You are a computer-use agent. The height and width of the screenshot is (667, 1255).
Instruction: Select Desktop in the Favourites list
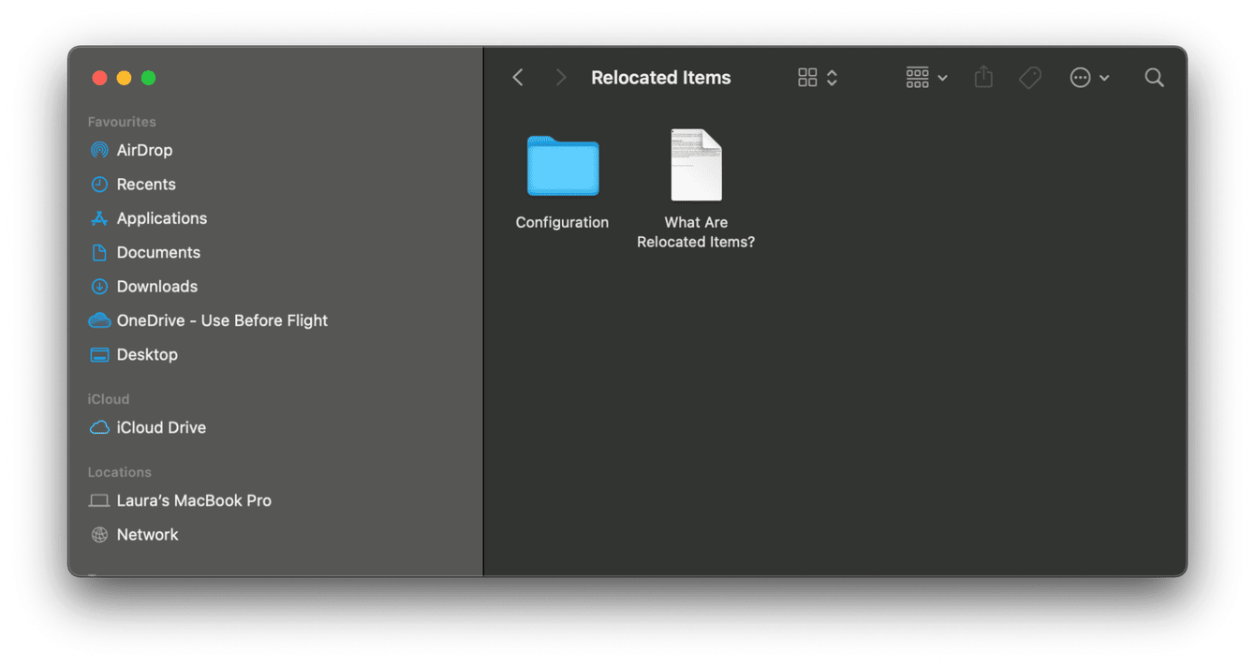(x=147, y=354)
